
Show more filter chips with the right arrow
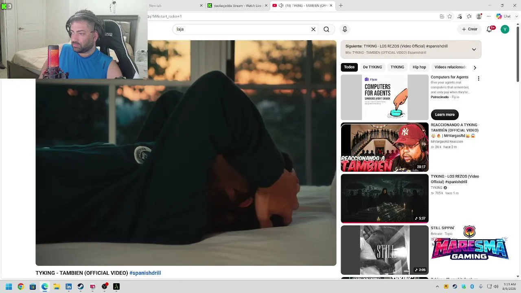tap(475, 68)
